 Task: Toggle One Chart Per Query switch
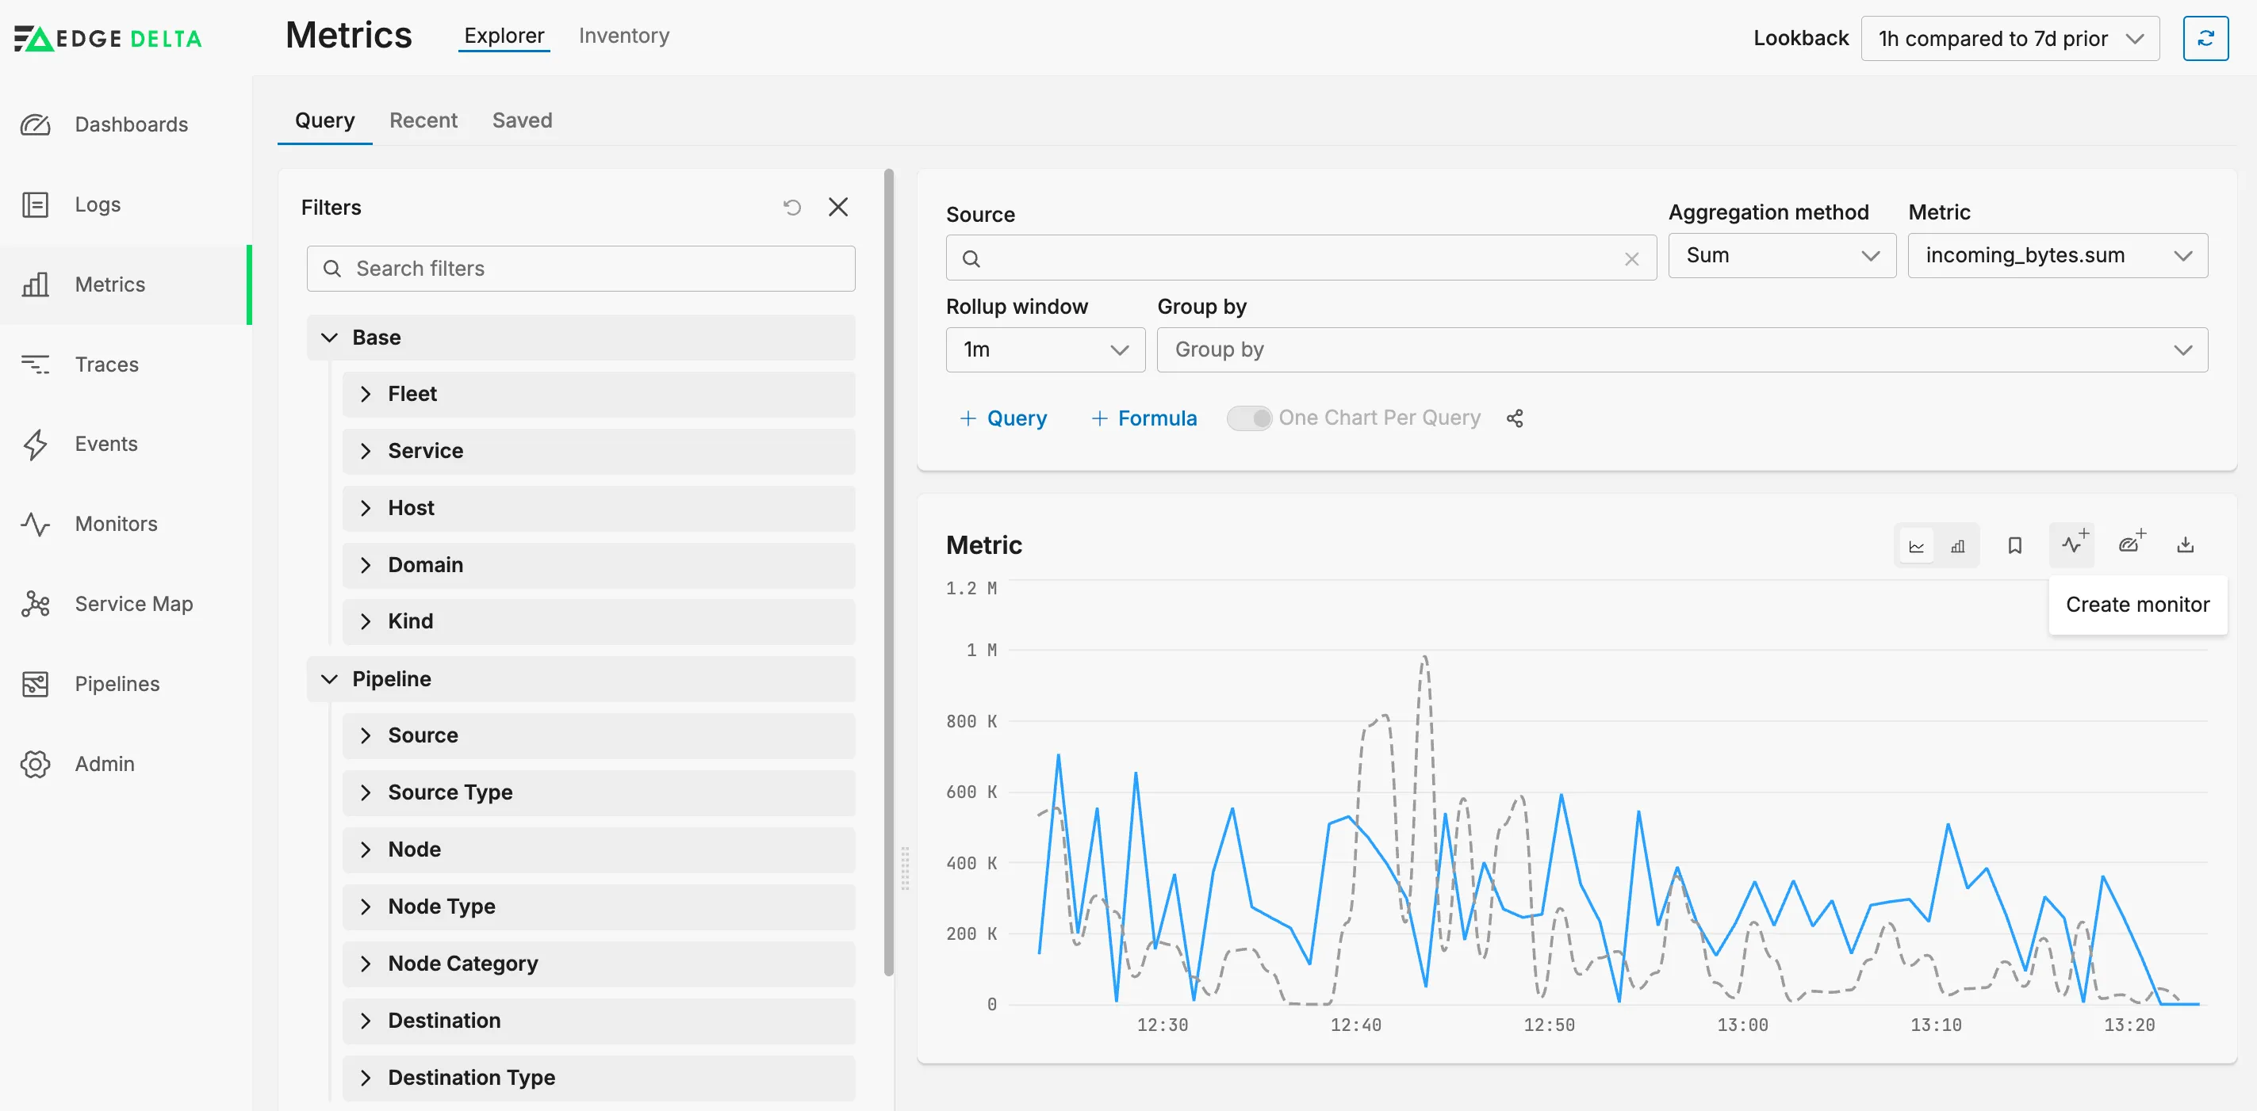click(x=1248, y=418)
